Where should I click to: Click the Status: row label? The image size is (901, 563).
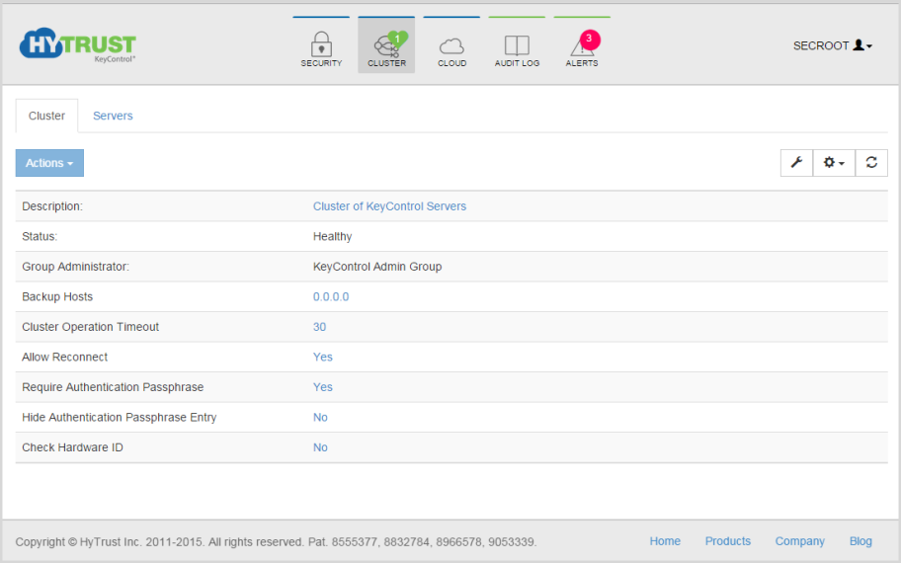(x=40, y=237)
